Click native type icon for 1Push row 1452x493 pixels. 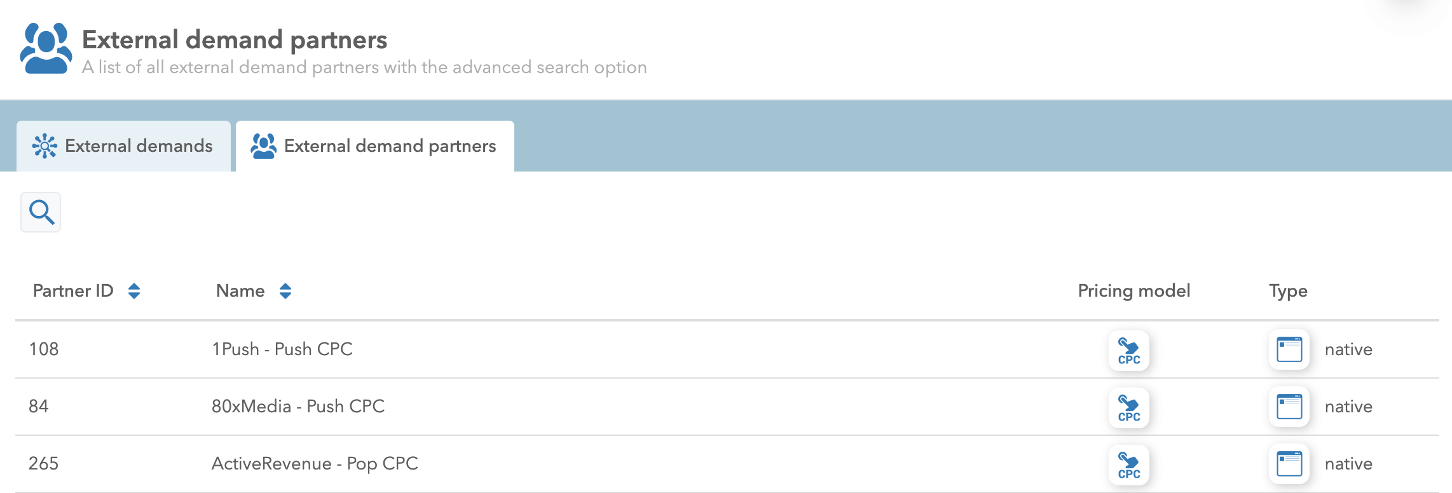coord(1289,349)
